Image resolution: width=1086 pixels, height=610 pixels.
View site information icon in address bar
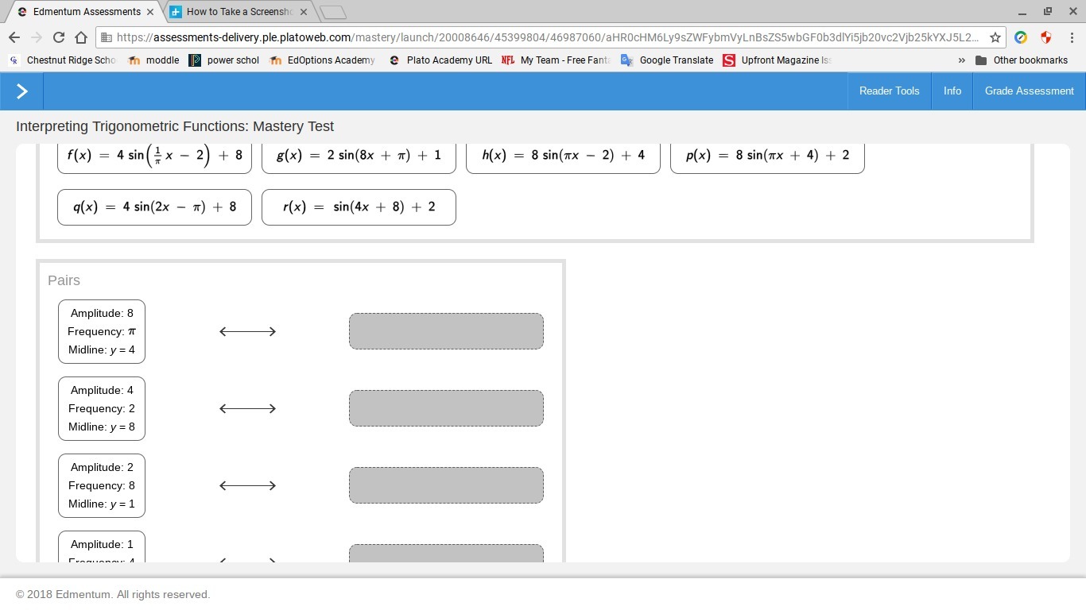click(x=106, y=37)
